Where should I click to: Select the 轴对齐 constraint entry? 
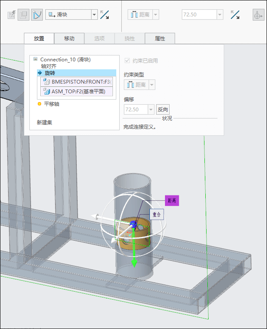(49, 66)
